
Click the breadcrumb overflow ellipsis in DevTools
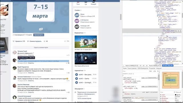pos(124,66)
